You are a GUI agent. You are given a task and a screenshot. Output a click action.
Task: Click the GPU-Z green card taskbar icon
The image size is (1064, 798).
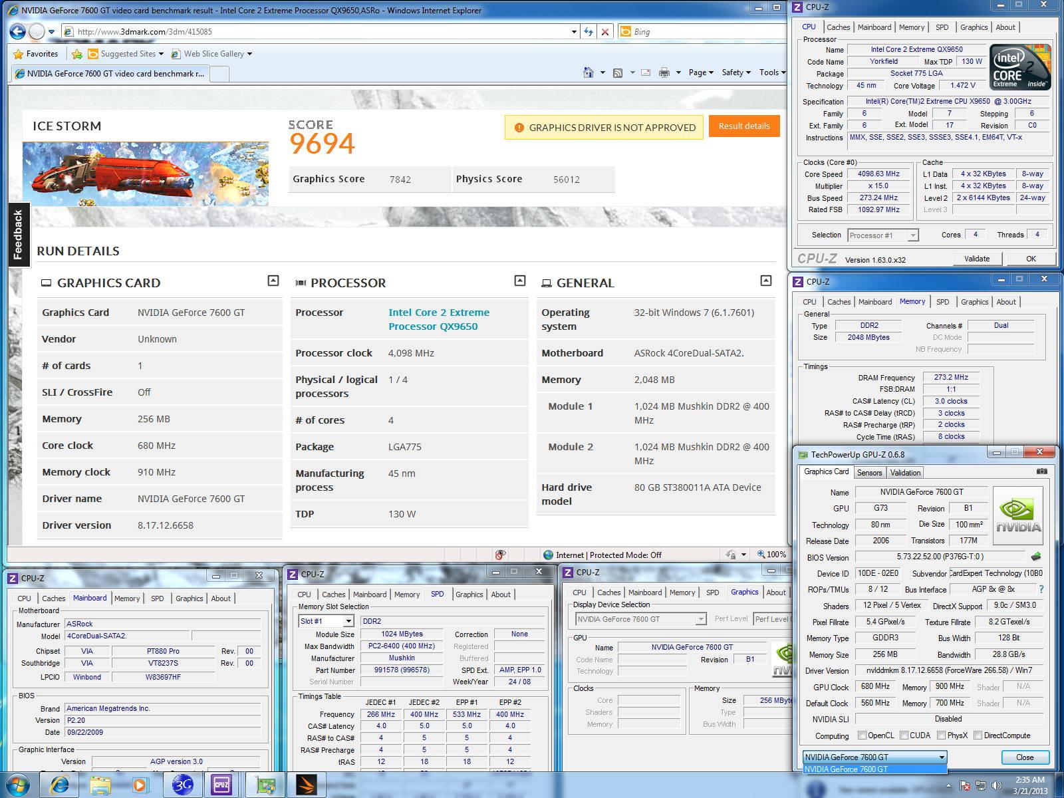[265, 785]
